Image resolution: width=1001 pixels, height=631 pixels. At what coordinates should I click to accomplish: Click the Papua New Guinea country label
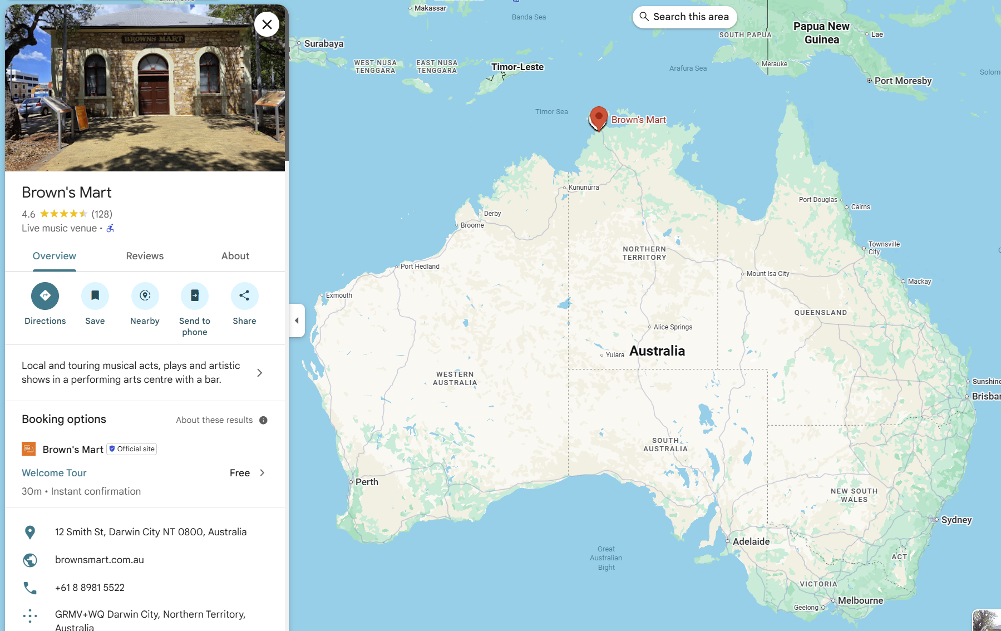click(821, 33)
